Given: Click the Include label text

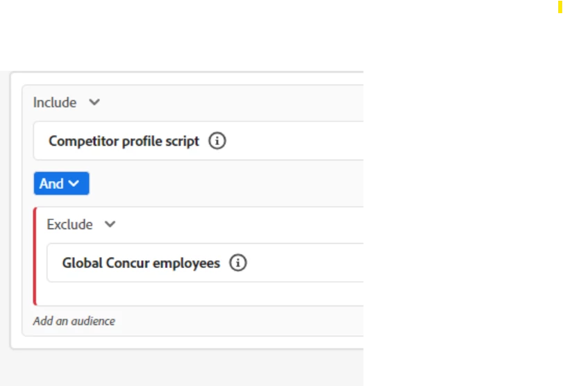Looking at the screenshot, I should click(55, 103).
